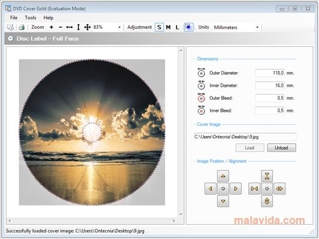
Task: Click the Disc Label - Full Face header
Action: tap(47, 38)
